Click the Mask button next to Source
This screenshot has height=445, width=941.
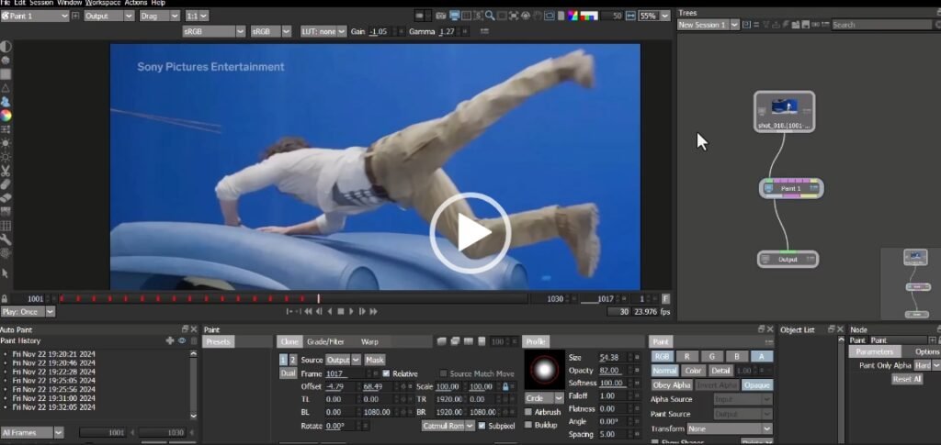pos(375,360)
